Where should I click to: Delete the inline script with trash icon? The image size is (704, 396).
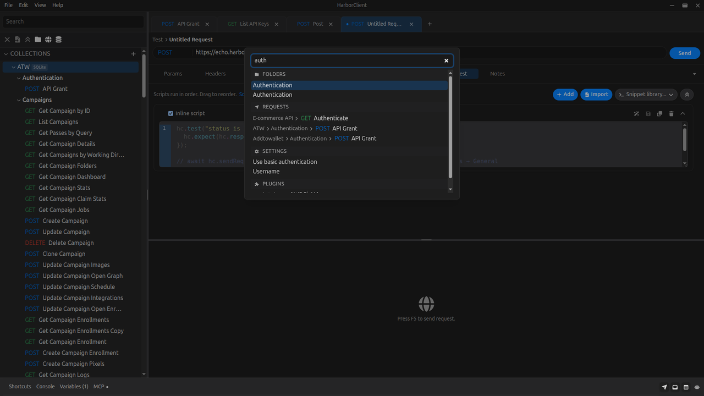pyautogui.click(x=671, y=114)
